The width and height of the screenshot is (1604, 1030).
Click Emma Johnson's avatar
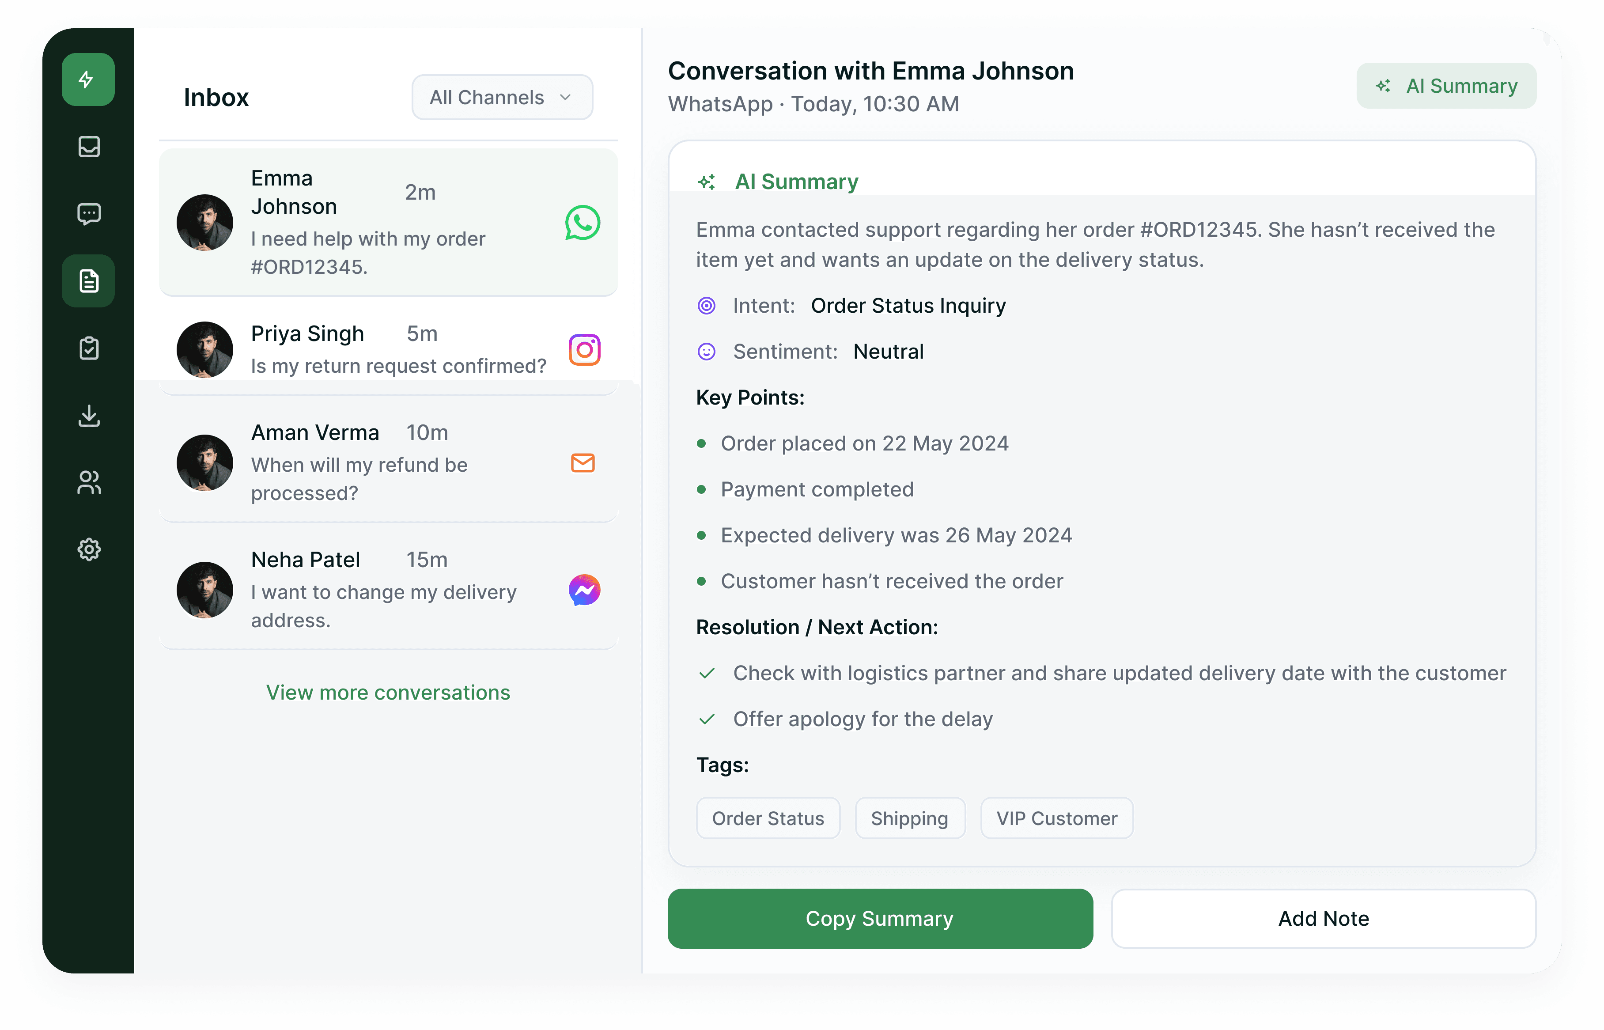coord(204,223)
